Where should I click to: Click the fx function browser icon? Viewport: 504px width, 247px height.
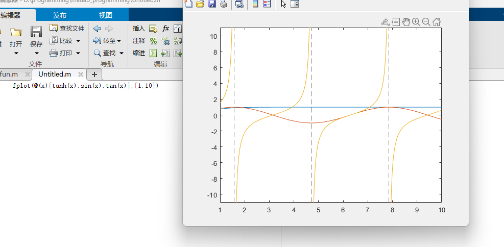coord(165,29)
